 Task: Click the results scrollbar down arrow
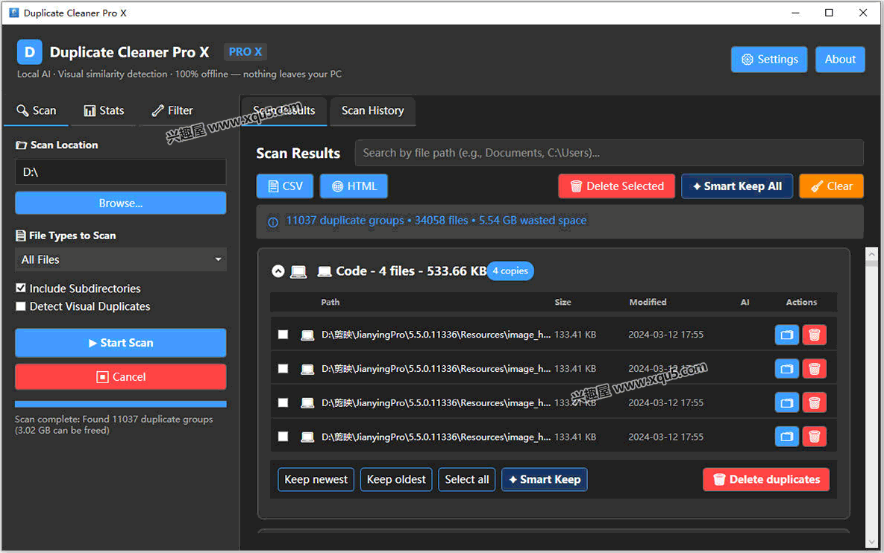(x=871, y=543)
